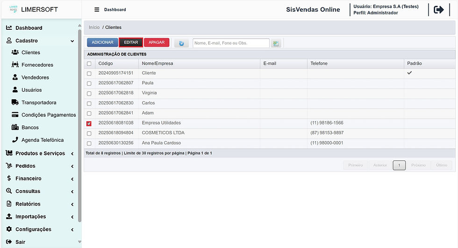The image size is (458, 248).
Task: Click the sidebar scroll-down arrow
Action: pyautogui.click(x=79, y=242)
